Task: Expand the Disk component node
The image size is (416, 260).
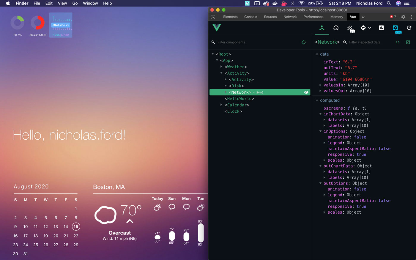Action: click(226, 86)
